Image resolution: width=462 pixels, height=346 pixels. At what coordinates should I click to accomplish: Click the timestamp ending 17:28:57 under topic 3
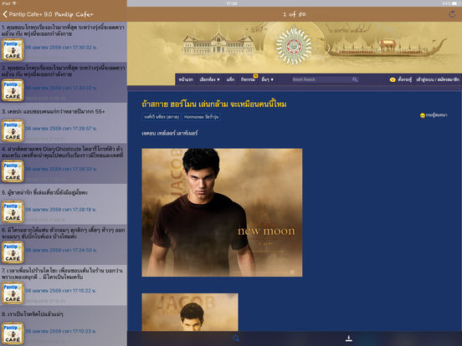pos(61,128)
